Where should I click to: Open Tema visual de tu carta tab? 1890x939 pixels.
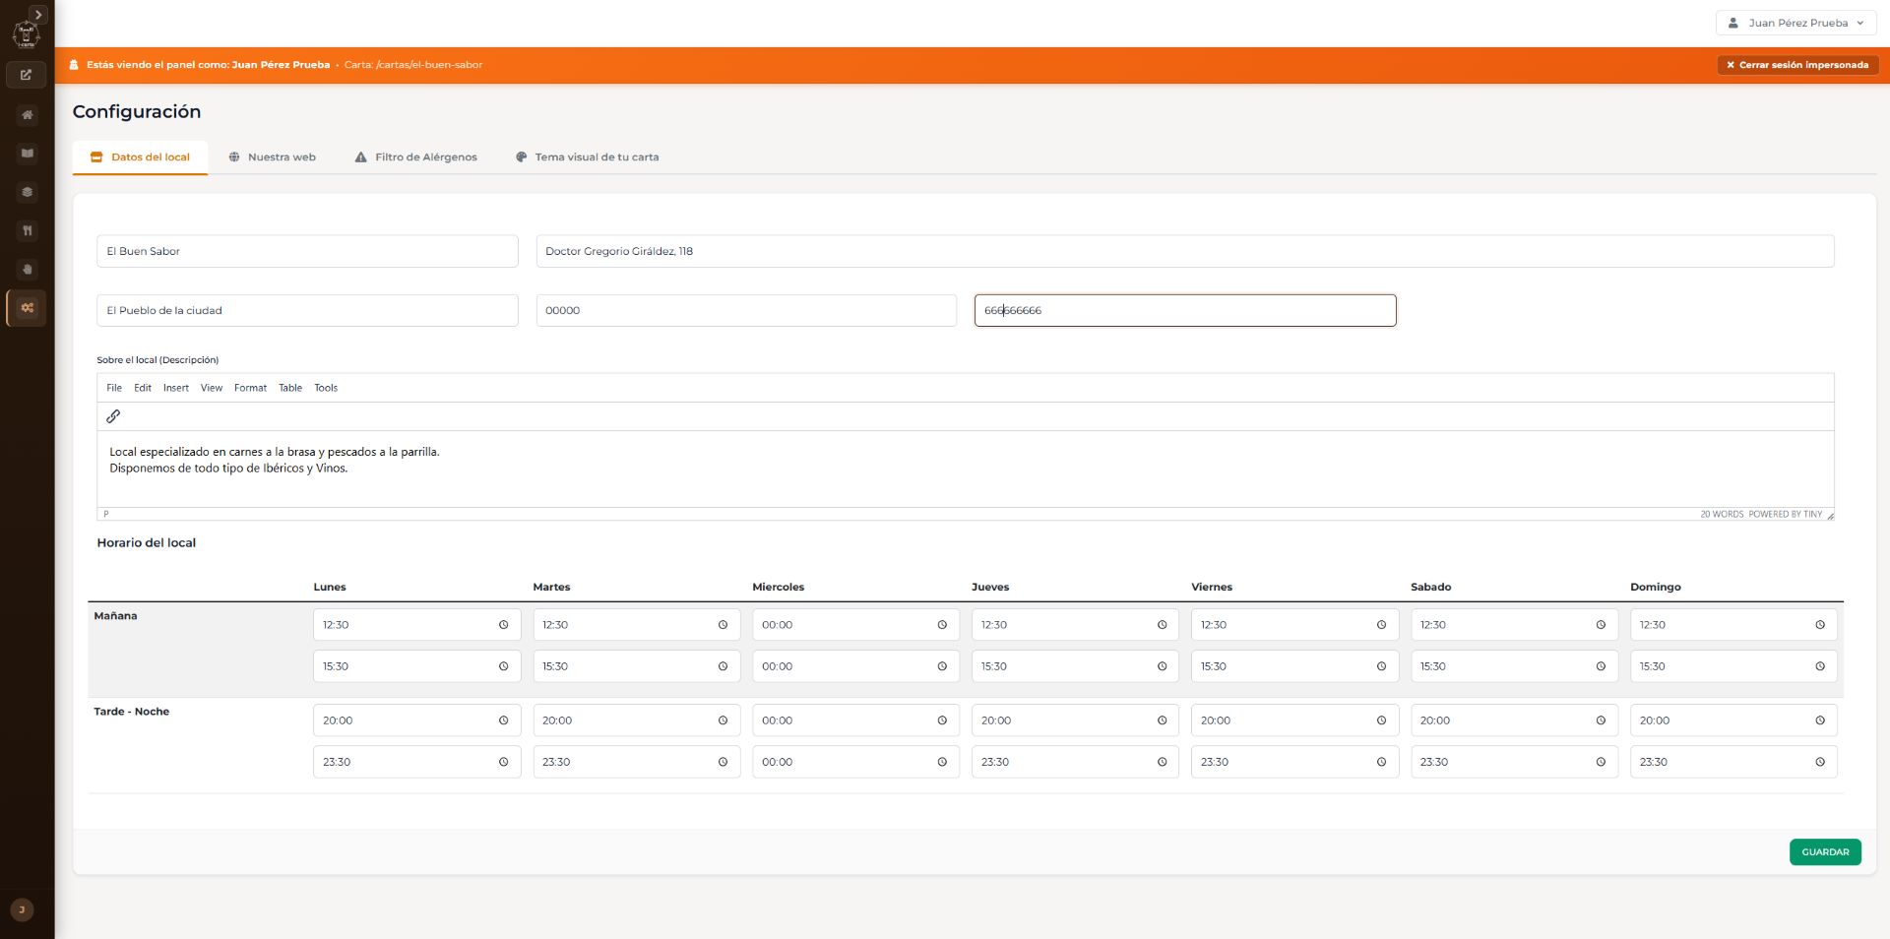pos(587,157)
